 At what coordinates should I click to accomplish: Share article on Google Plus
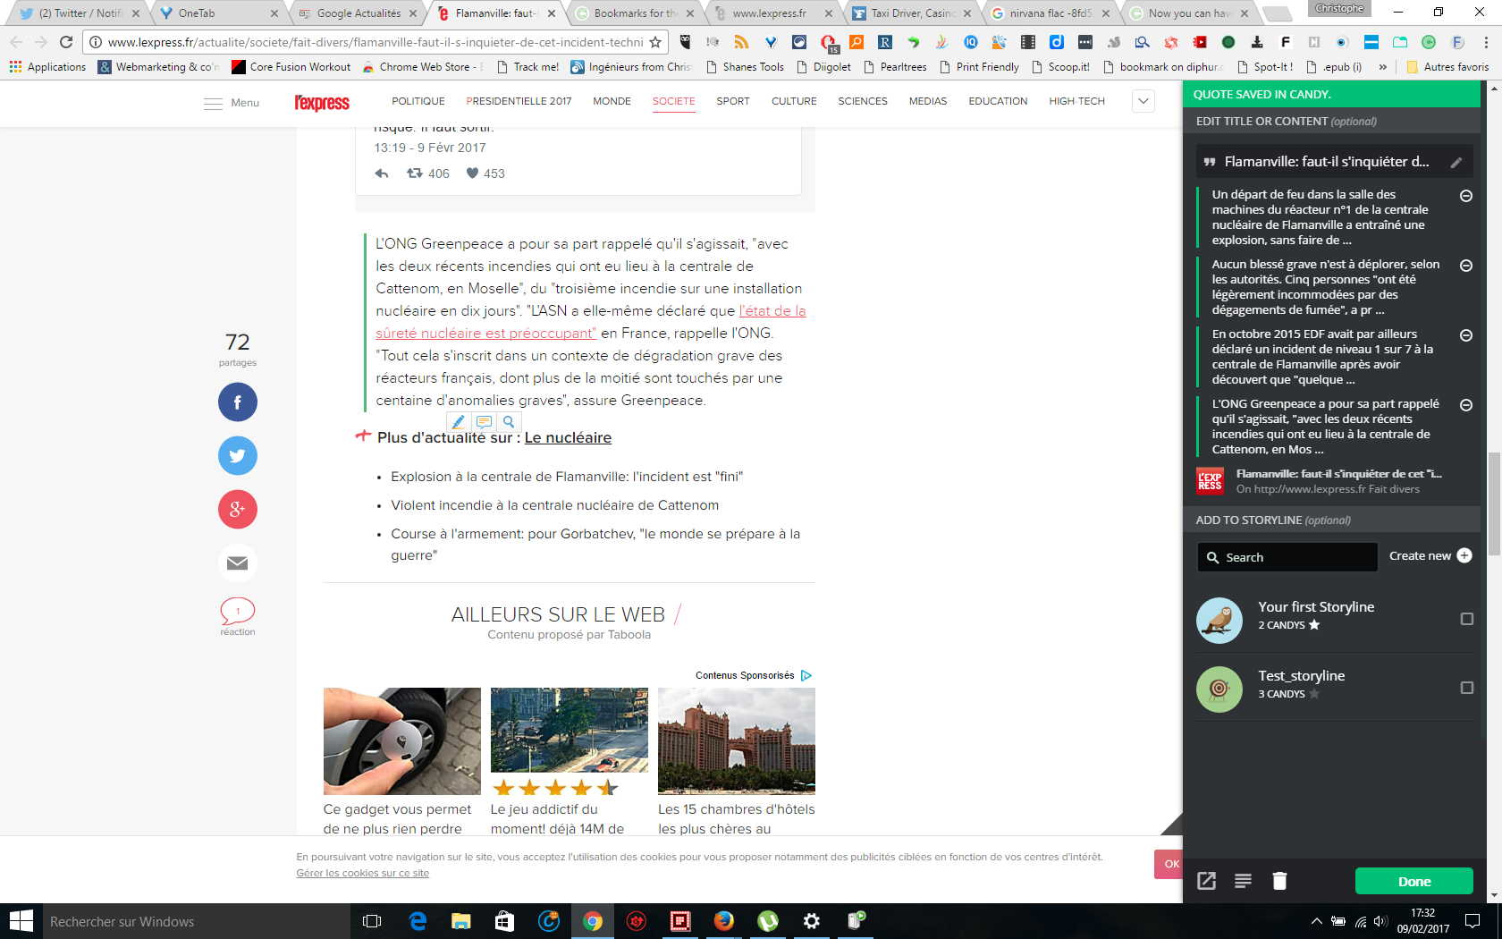coord(237,510)
